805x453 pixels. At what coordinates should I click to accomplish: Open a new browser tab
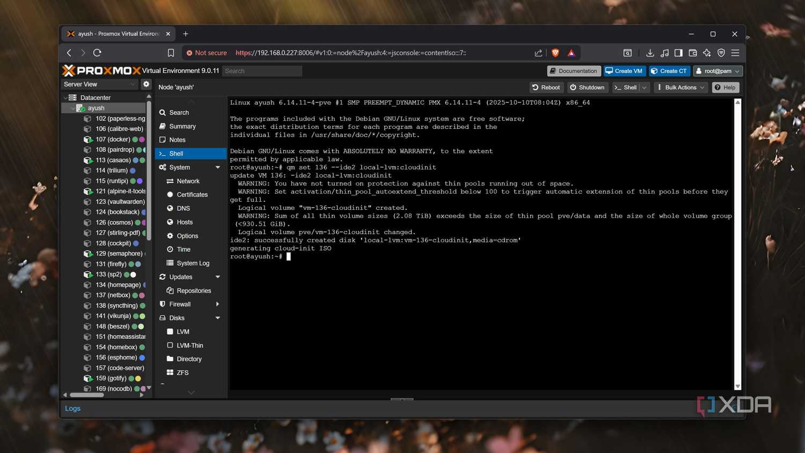(x=186, y=34)
